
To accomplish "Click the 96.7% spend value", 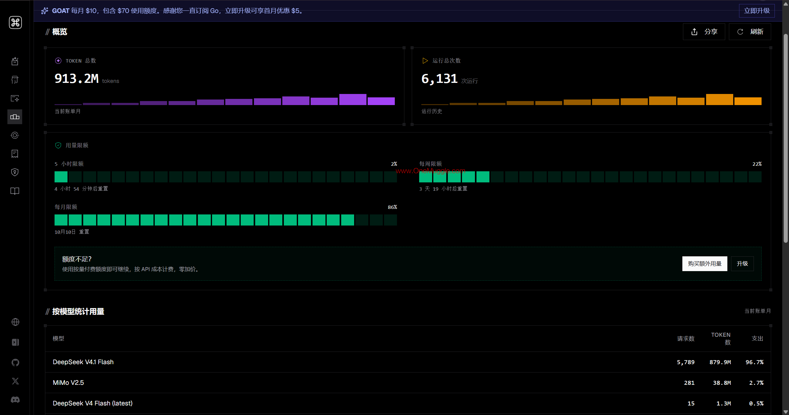I will coord(754,362).
